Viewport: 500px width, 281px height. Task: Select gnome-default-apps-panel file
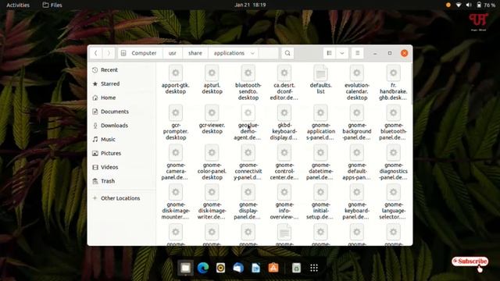357,162
